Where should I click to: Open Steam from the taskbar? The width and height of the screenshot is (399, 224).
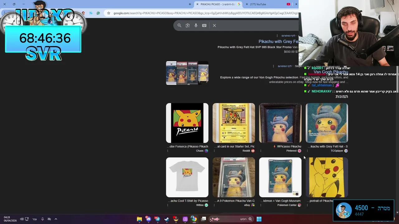point(167,219)
